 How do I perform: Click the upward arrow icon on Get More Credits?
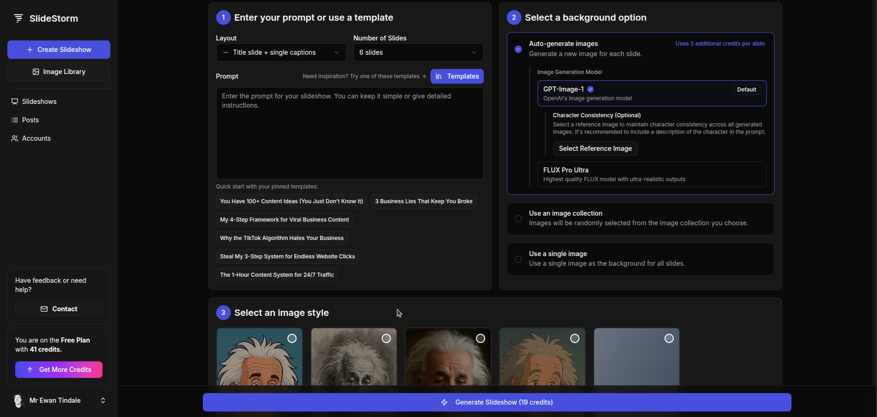30,370
